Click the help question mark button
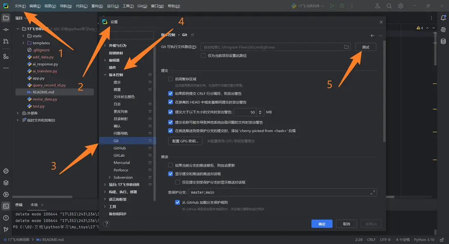The height and width of the screenshot is (244, 449). (106, 224)
